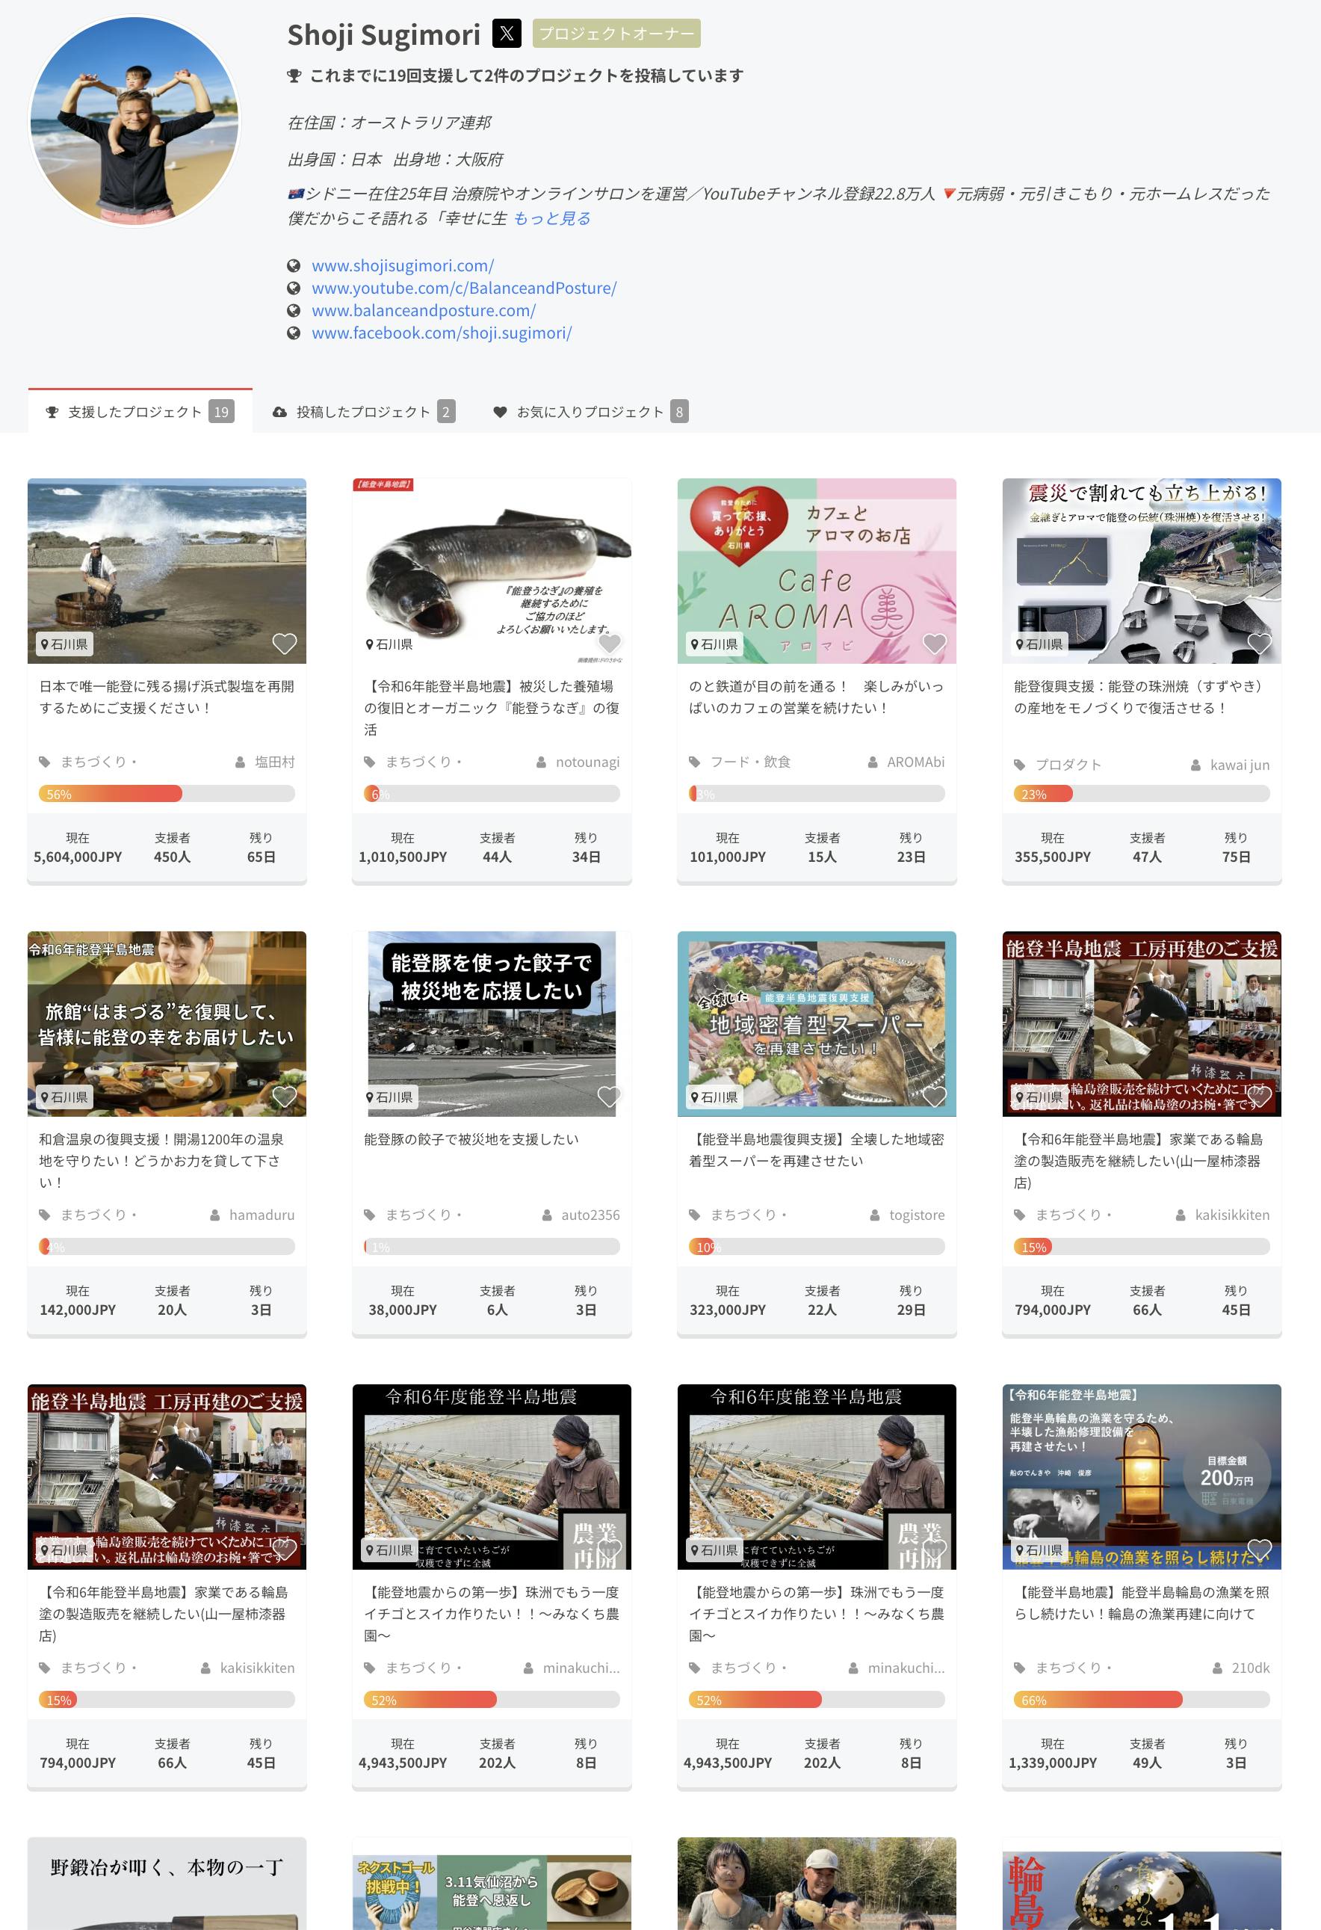Open the 能登うなぎ eel project thumbnail

tap(492, 570)
